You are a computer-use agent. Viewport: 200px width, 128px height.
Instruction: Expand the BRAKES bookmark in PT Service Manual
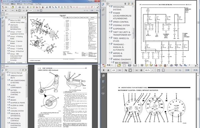coord(8,100)
